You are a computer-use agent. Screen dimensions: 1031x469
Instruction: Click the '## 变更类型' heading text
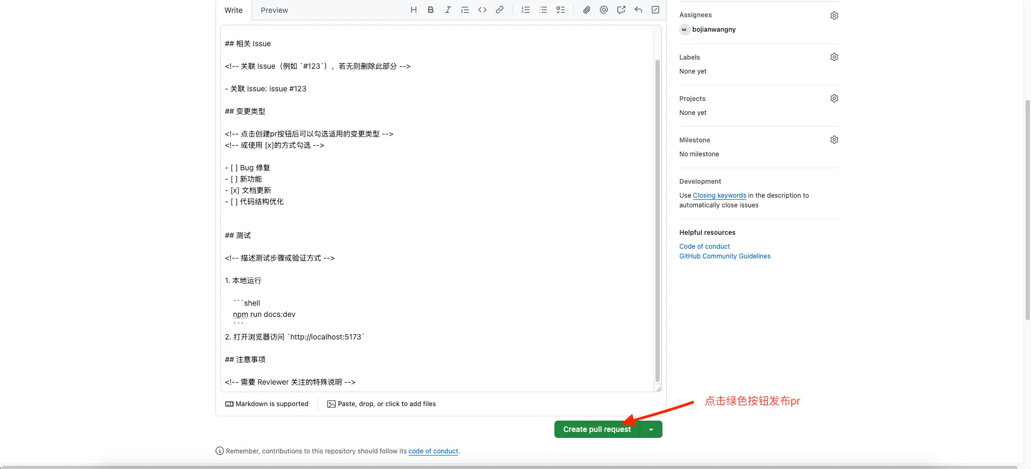[245, 111]
